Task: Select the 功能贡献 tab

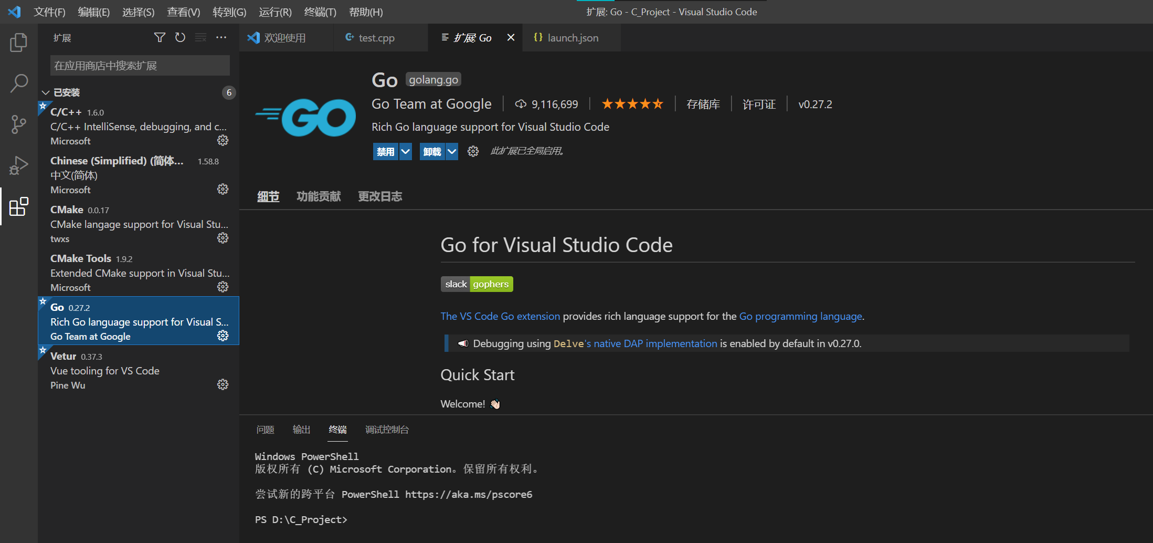Action: (319, 196)
